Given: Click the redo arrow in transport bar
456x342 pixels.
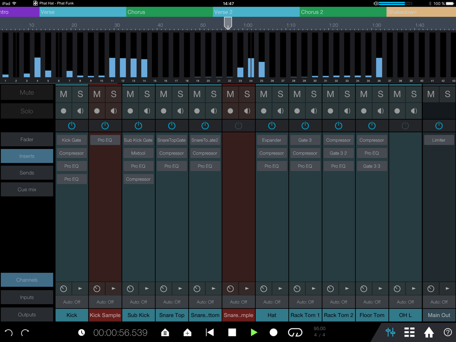Looking at the screenshot, I should click(x=25, y=333).
